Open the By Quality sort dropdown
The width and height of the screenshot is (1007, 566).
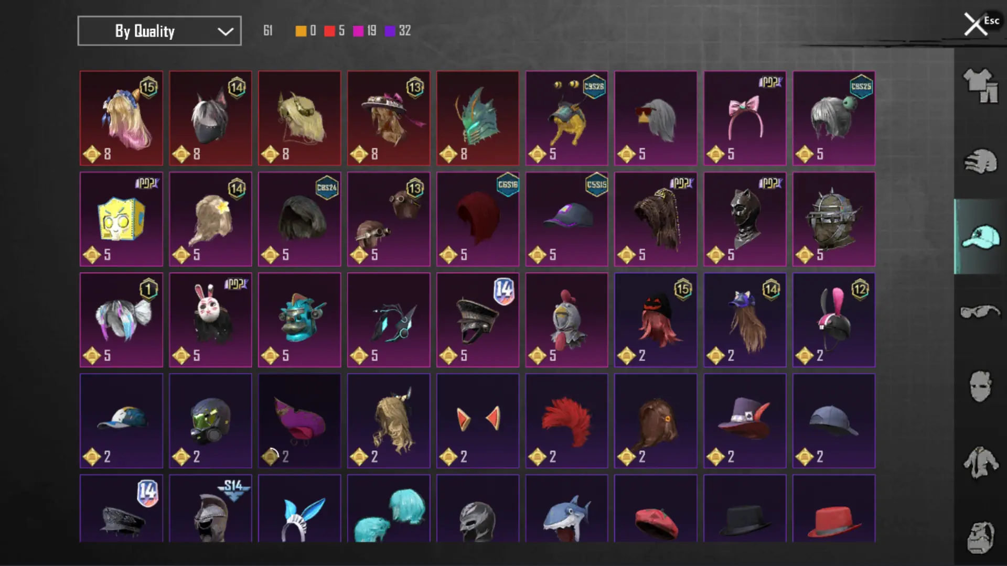pos(159,31)
